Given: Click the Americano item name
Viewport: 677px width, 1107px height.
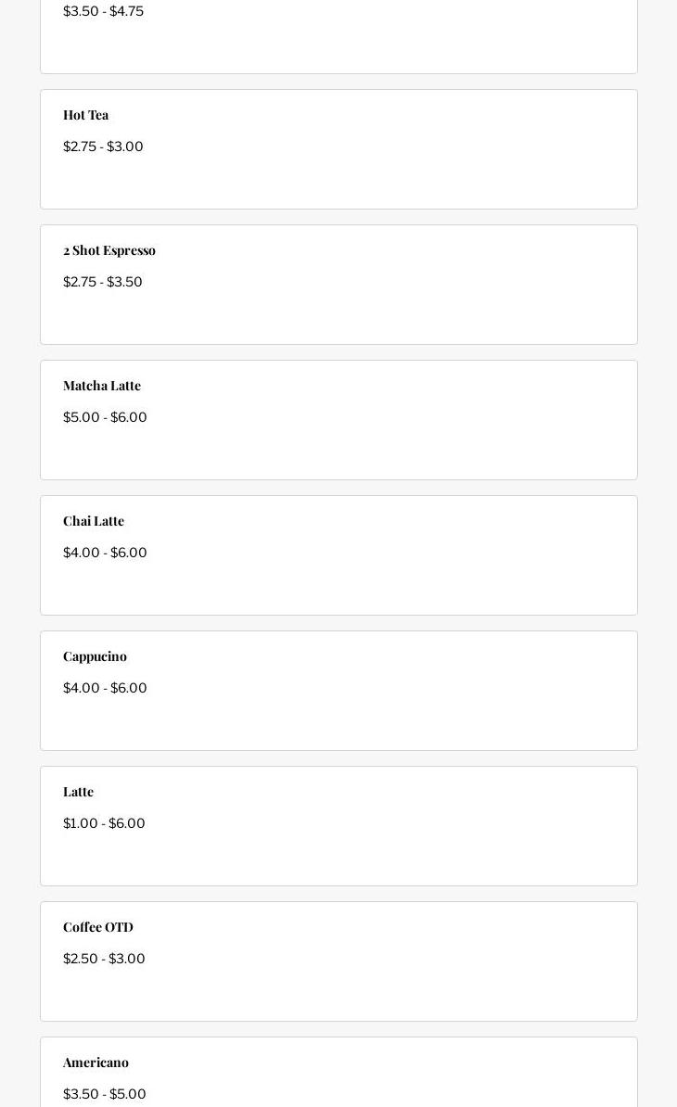Looking at the screenshot, I should (x=96, y=1062).
